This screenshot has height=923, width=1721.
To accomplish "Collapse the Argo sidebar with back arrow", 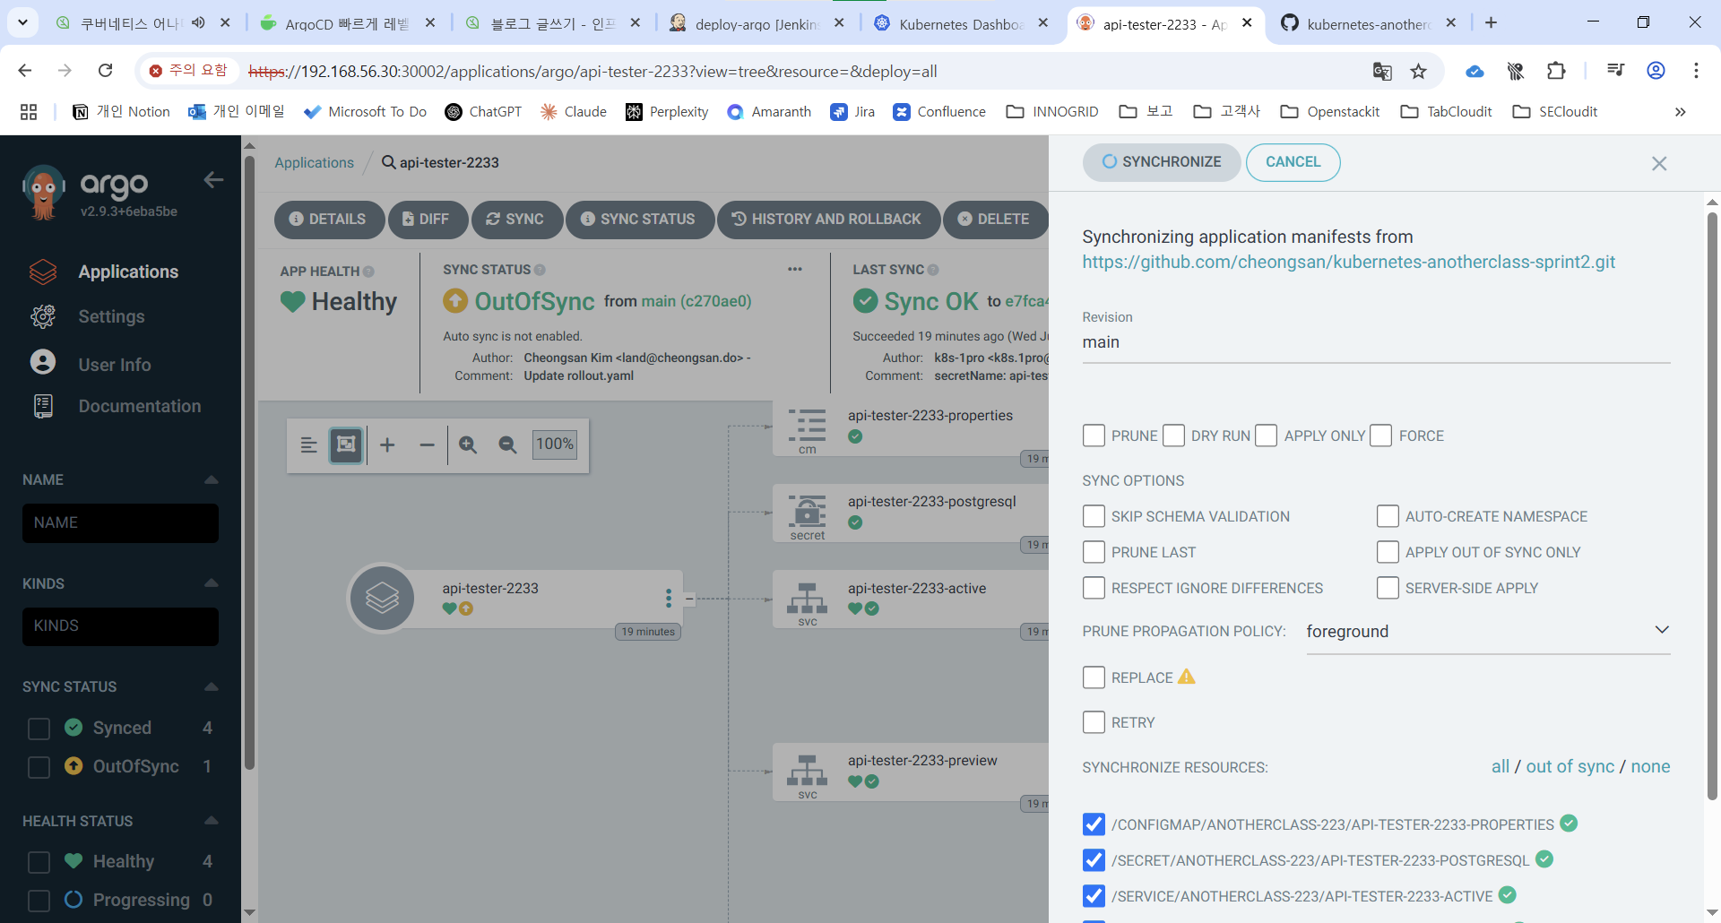I will coord(213,180).
